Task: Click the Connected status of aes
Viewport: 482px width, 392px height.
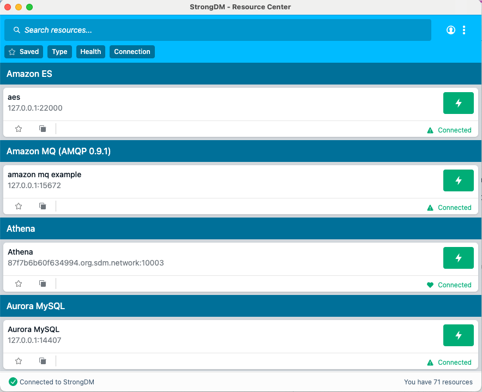Action: (455, 130)
